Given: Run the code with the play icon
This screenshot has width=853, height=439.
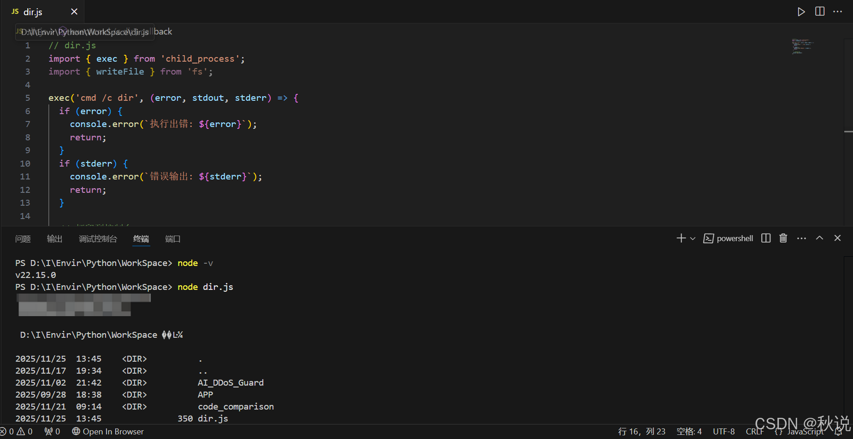Looking at the screenshot, I should [x=801, y=12].
